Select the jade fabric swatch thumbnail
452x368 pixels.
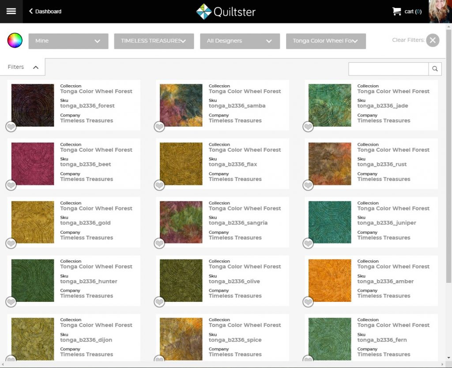click(x=330, y=105)
